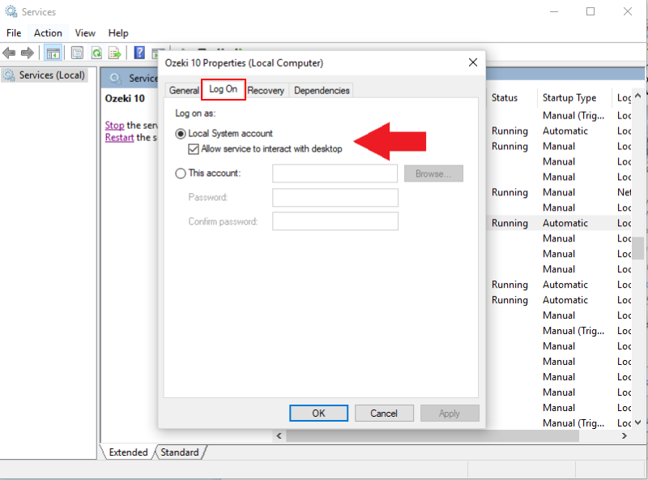This screenshot has width=648, height=480.
Task: Switch to the Extended view tab
Action: tap(128, 452)
